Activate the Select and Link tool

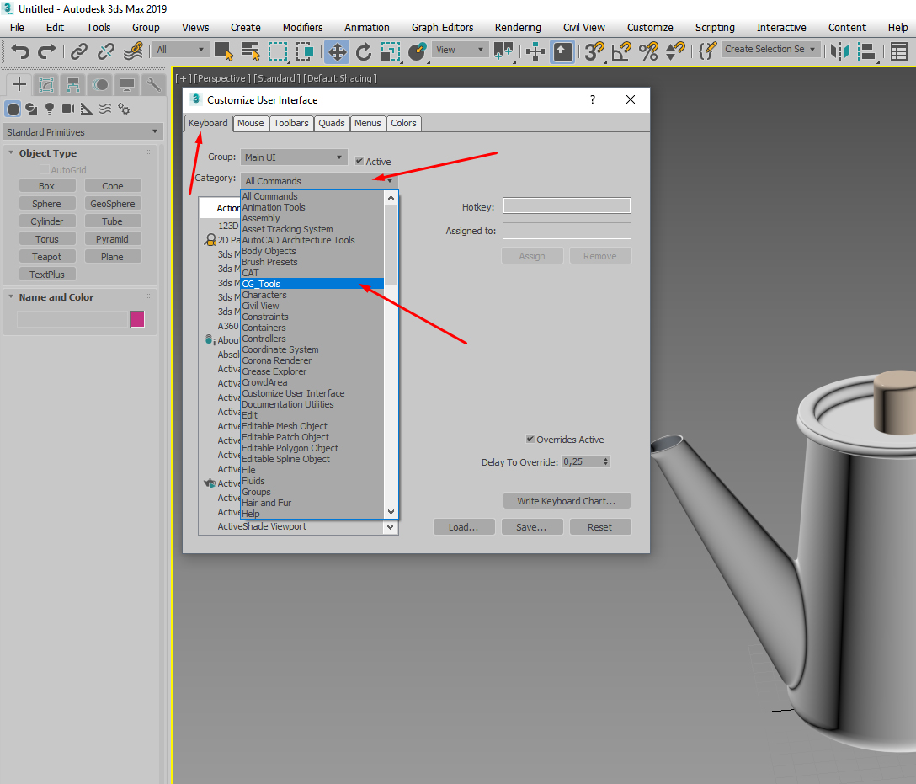click(x=79, y=51)
